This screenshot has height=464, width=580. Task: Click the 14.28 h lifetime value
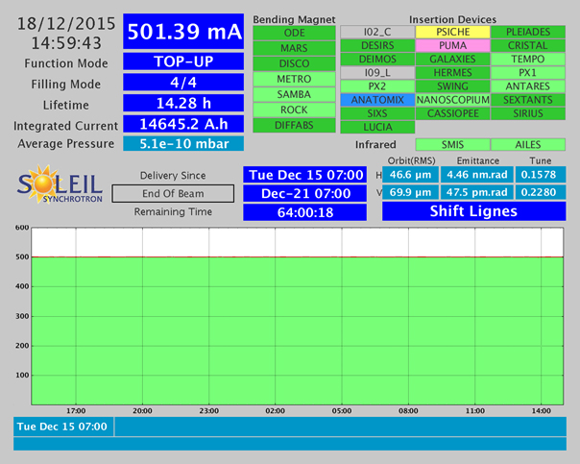[183, 103]
